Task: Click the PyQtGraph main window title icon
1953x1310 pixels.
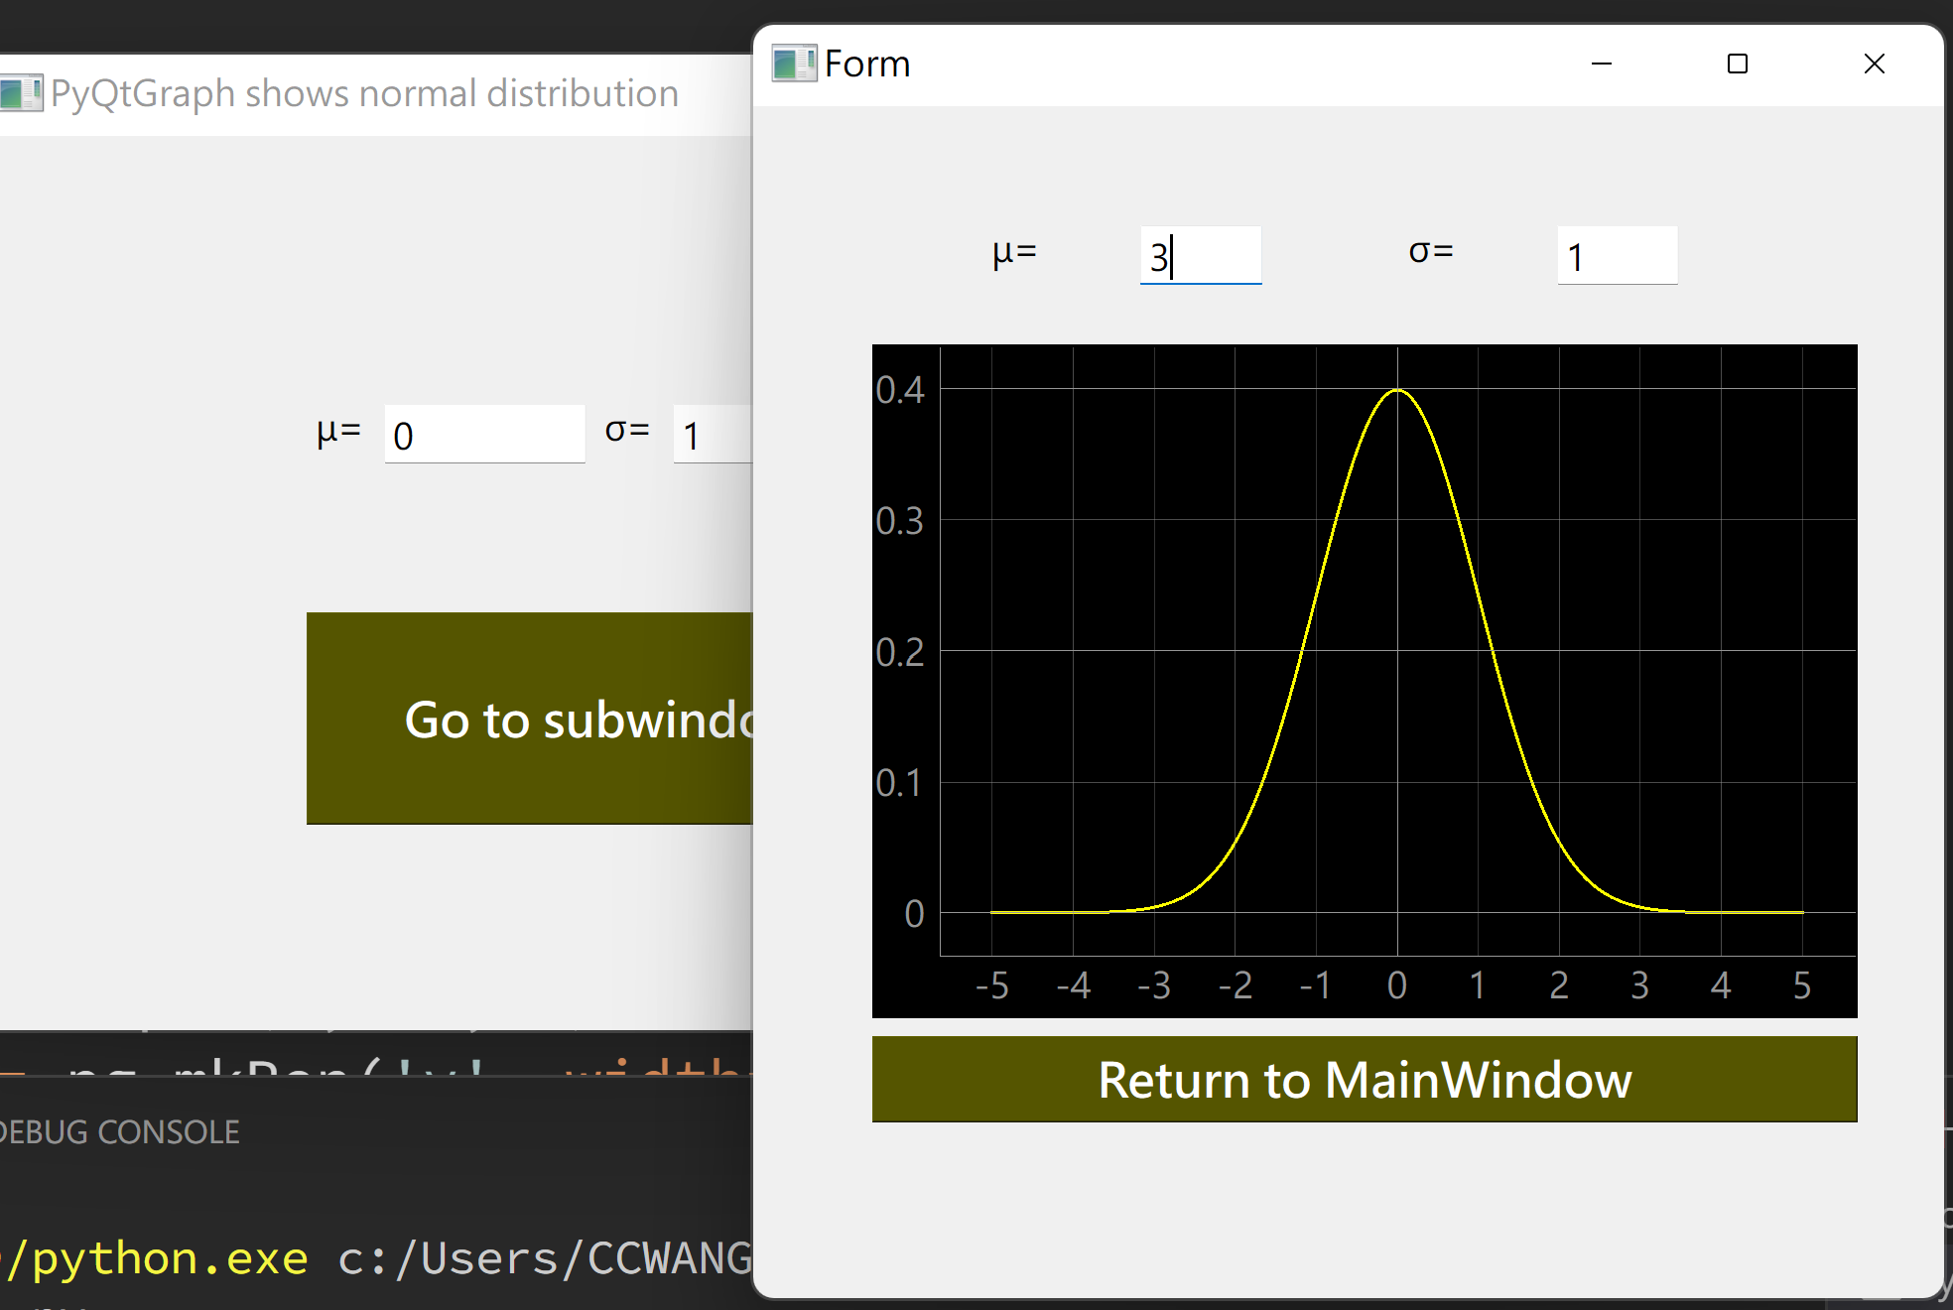Action: point(22,94)
